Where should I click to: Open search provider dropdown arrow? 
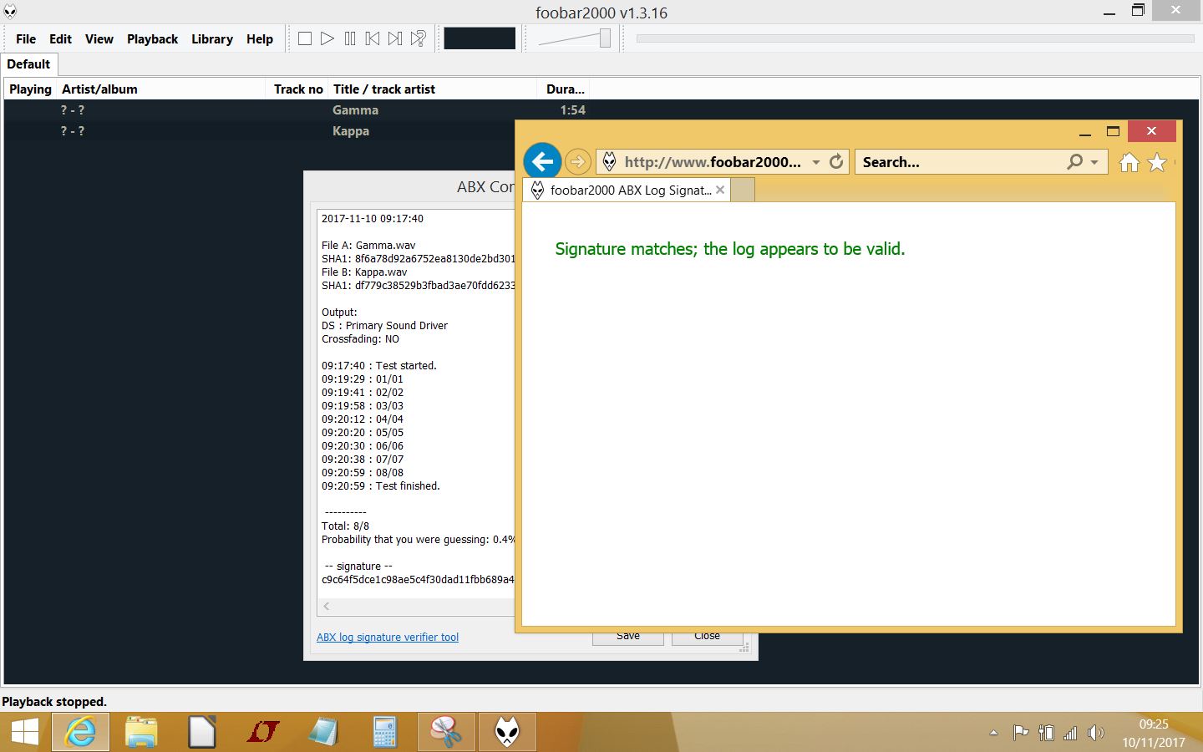tap(1094, 162)
